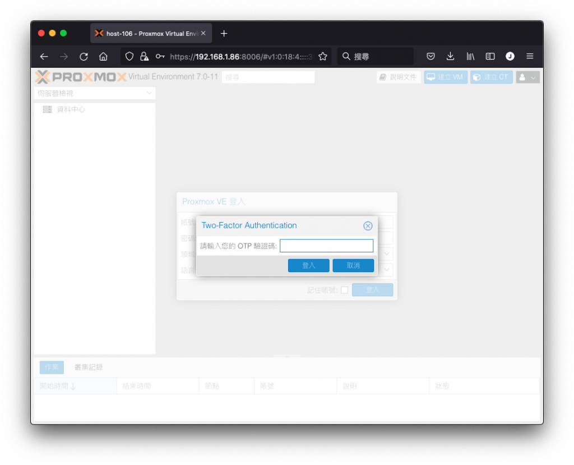The height and width of the screenshot is (465, 574).
Task: Open the 說明文件 documentation button
Action: (x=399, y=77)
